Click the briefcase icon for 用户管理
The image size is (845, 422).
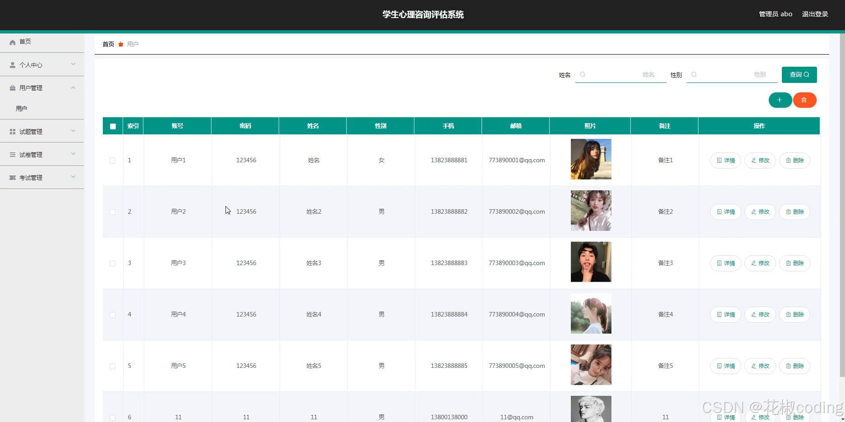(x=13, y=88)
